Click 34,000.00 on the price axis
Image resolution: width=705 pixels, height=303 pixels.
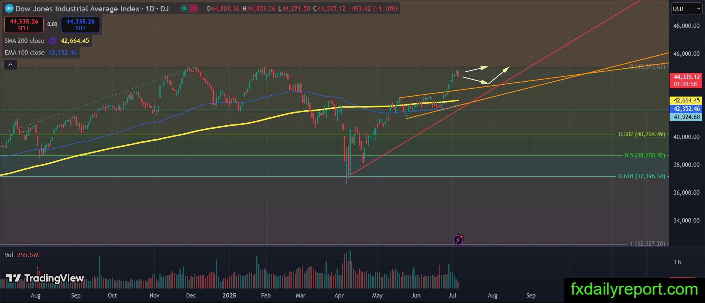click(686, 221)
